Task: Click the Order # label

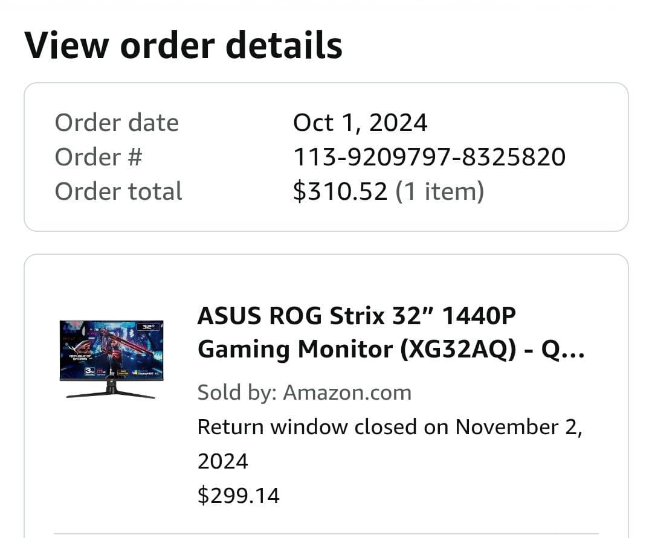Action: (x=94, y=156)
